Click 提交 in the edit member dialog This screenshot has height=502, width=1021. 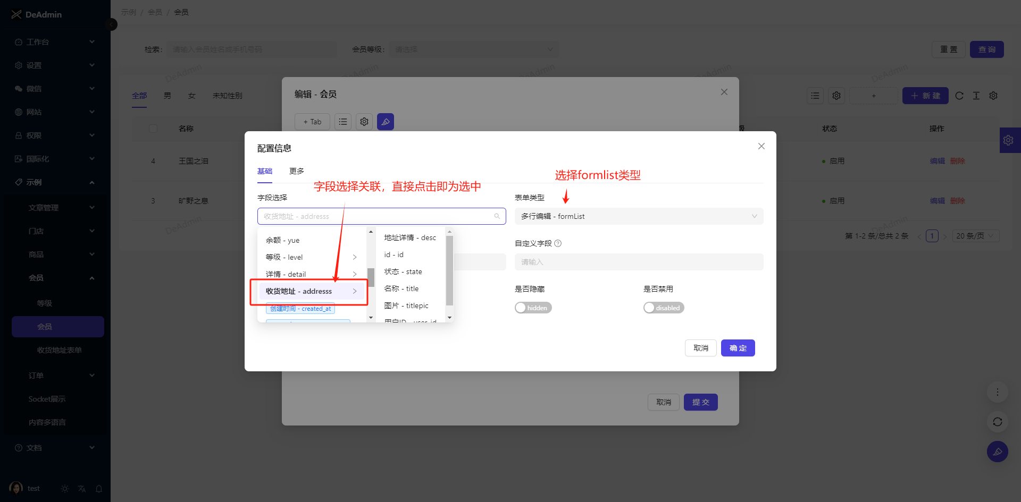701,402
